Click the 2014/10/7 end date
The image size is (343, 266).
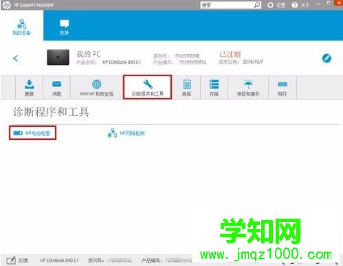tap(253, 62)
